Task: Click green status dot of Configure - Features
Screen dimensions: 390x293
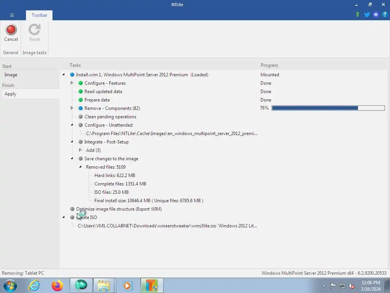Action: (x=81, y=83)
